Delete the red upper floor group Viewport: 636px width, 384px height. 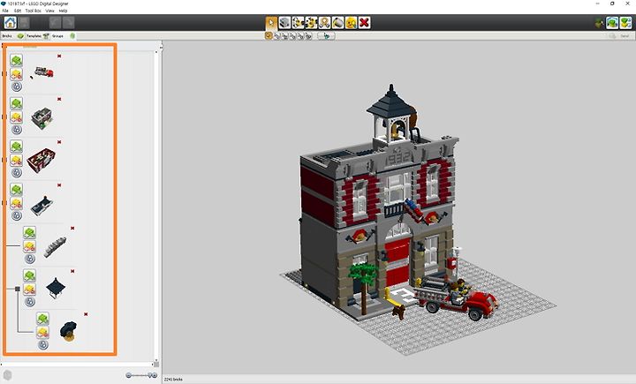tap(59, 142)
